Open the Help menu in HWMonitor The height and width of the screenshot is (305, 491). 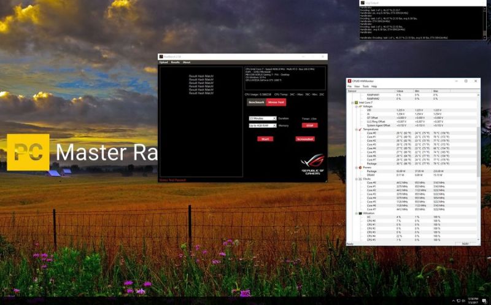click(x=374, y=87)
